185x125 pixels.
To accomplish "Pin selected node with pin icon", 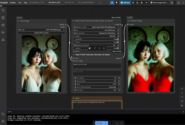I will [x=99, y=48].
